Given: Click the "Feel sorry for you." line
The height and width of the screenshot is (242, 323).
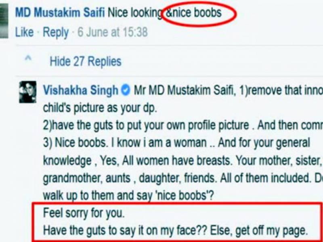Looking at the screenshot, I should click(x=84, y=213).
